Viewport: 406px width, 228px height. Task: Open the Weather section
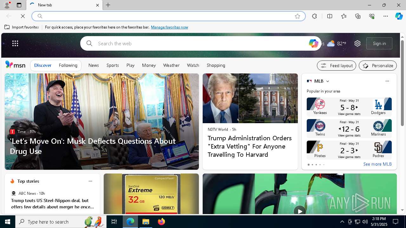click(x=171, y=65)
